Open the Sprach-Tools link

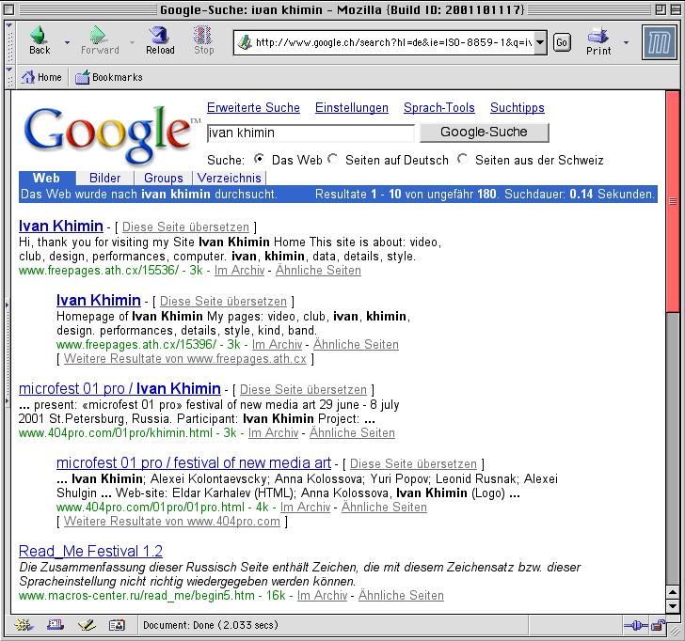[439, 108]
